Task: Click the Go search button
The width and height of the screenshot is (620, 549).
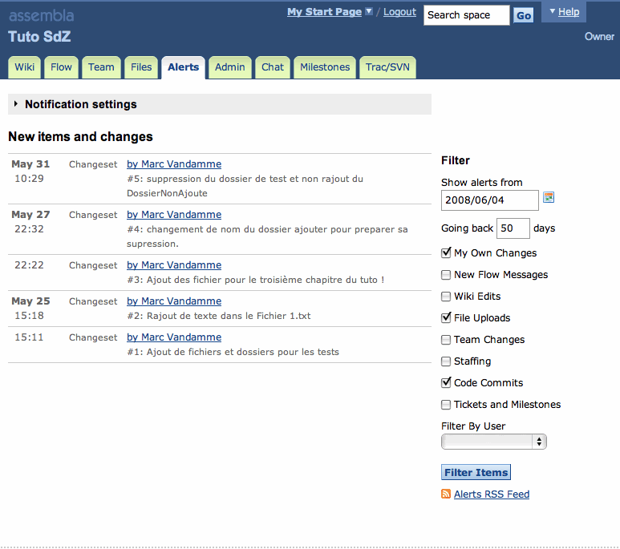Action: 523,15
